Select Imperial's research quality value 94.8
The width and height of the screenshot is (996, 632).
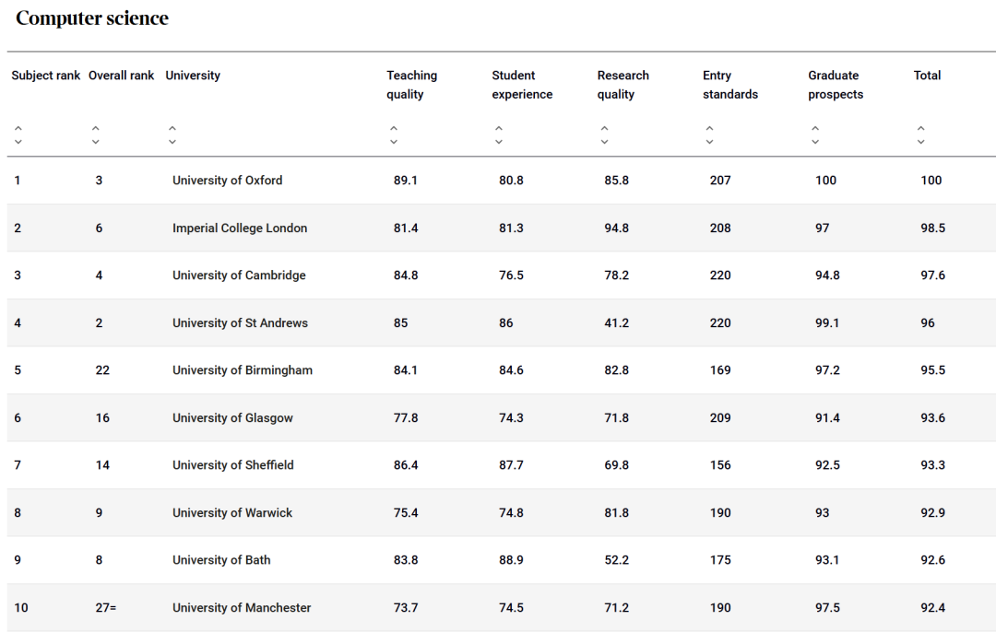click(616, 228)
